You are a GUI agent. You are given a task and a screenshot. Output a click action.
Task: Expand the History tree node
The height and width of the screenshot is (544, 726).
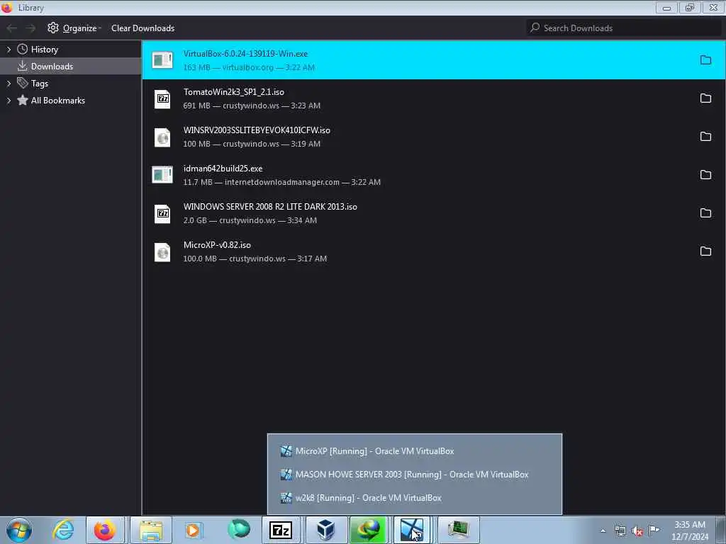click(x=9, y=50)
